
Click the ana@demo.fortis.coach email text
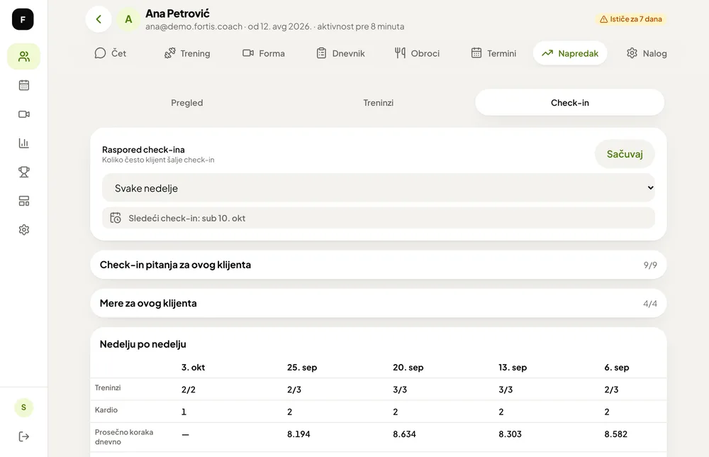tap(194, 26)
